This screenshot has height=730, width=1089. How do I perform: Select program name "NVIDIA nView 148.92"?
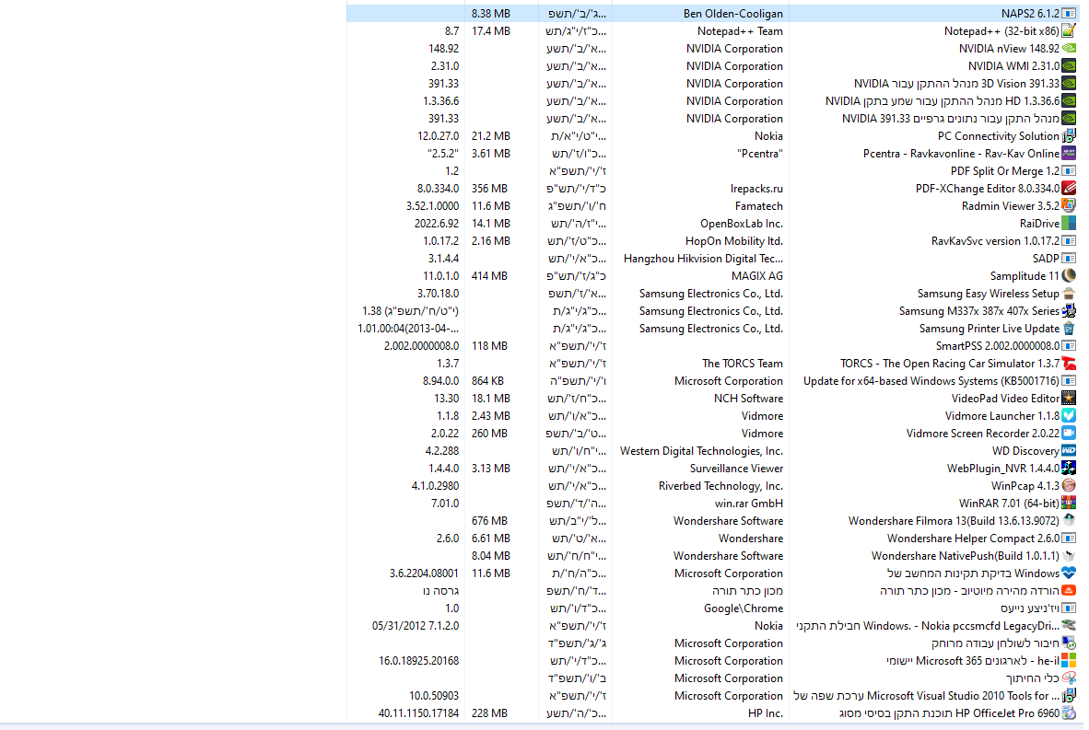coord(1009,49)
